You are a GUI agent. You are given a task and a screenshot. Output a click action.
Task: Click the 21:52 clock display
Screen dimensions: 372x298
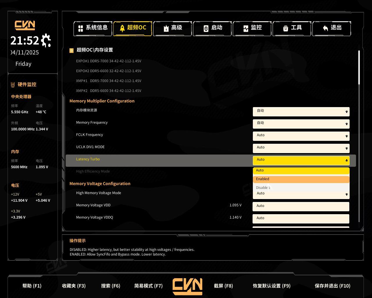pos(25,40)
